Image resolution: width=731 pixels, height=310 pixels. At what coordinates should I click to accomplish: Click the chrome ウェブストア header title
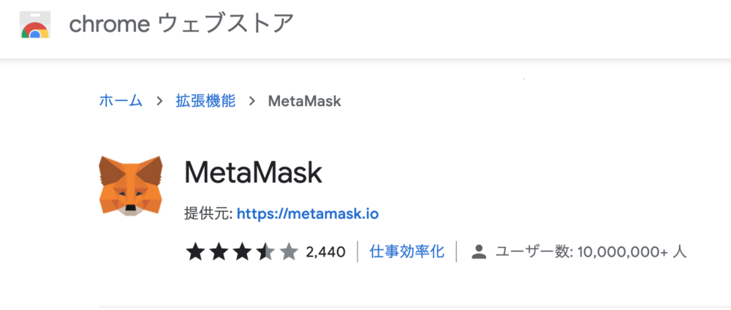(x=182, y=24)
